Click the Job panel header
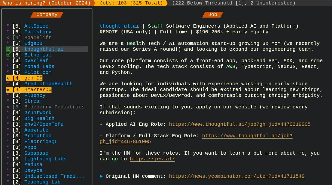The height and width of the screenshot is (185, 332). (x=213, y=15)
